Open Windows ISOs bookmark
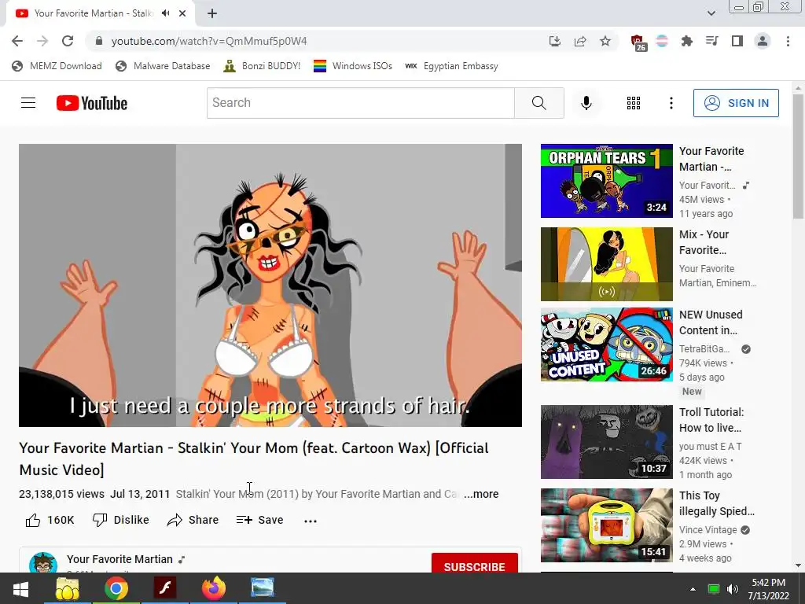 (x=353, y=66)
